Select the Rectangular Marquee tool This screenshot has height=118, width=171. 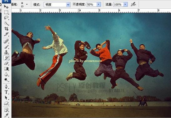(6, 12)
